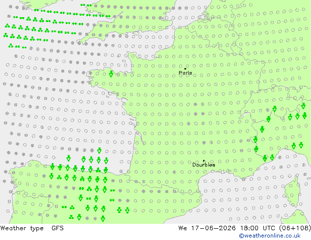This screenshot has width=311, height=240.
Task: Click the "(06+108)" forecast run text
Action: (x=295, y=228)
